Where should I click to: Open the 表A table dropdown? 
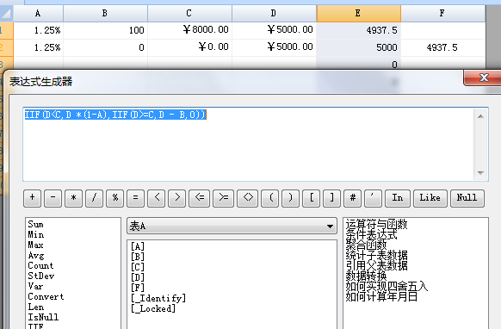pos(232,226)
